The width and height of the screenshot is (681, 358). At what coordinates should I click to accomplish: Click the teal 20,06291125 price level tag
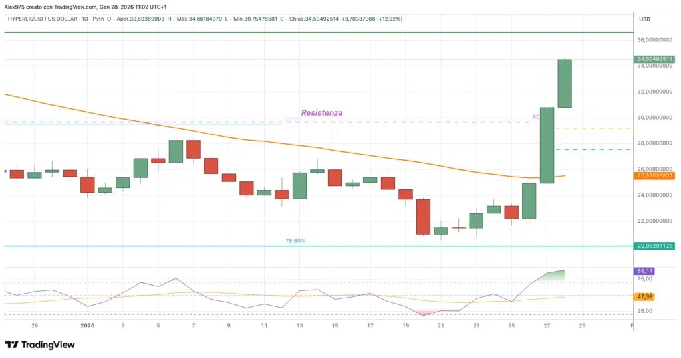pos(655,246)
